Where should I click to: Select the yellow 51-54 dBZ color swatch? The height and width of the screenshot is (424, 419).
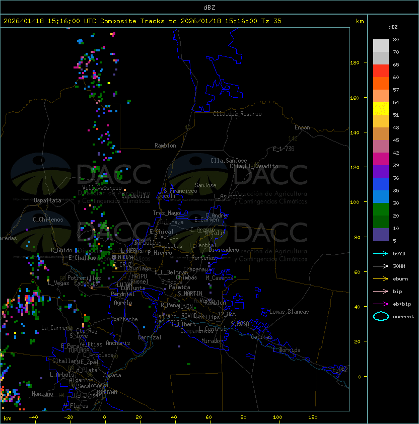(381, 109)
